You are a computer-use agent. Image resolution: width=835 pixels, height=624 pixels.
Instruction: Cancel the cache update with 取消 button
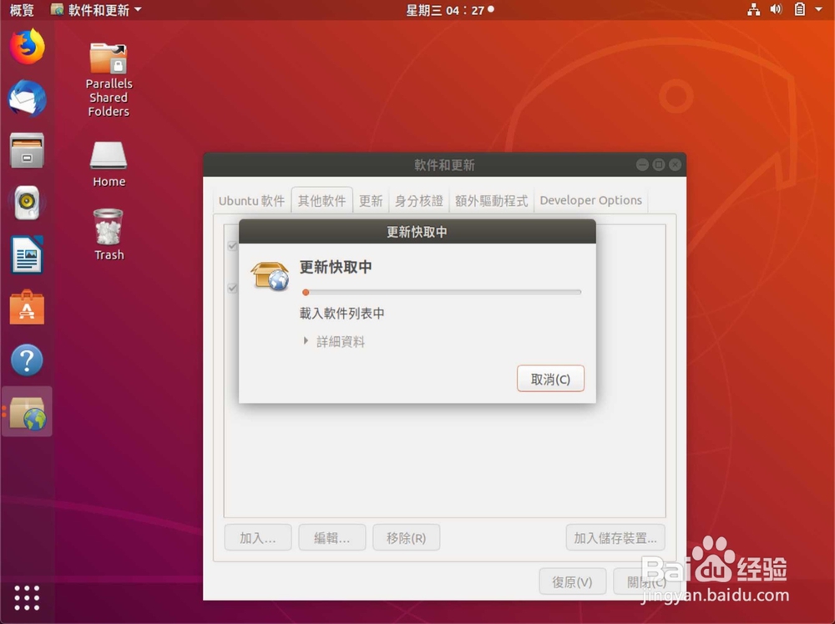click(550, 378)
